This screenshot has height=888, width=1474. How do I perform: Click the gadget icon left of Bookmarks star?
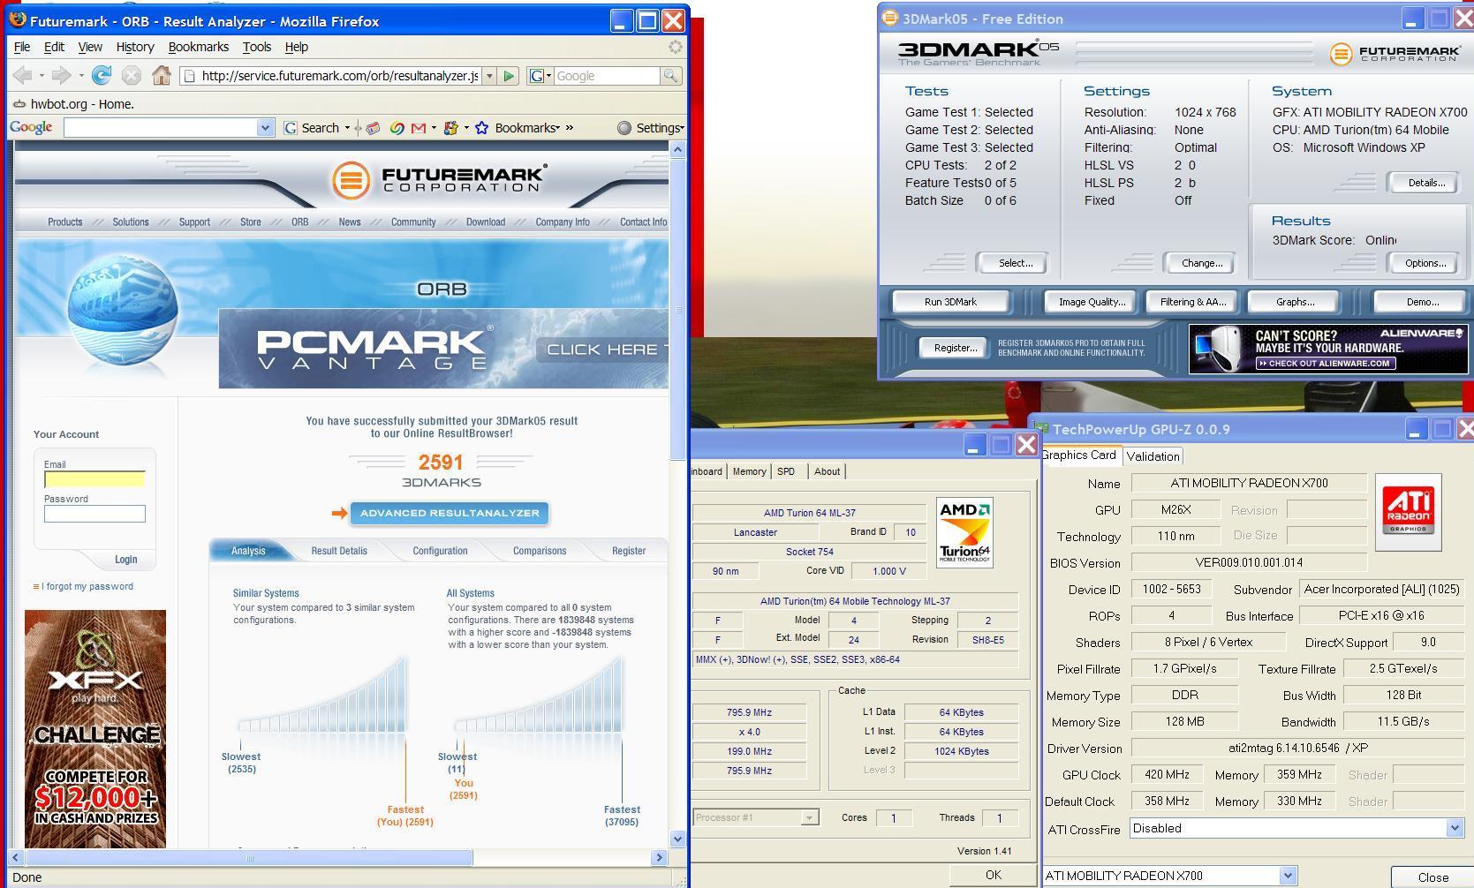[451, 128]
